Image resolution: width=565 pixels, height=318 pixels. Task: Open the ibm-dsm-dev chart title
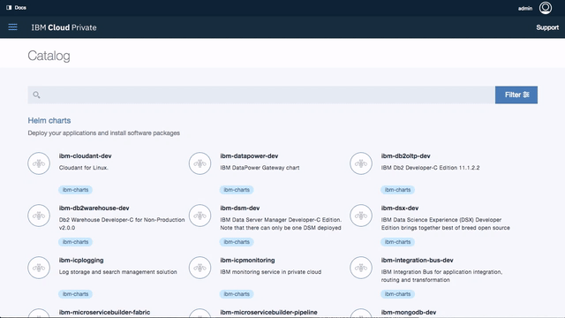pyautogui.click(x=239, y=208)
